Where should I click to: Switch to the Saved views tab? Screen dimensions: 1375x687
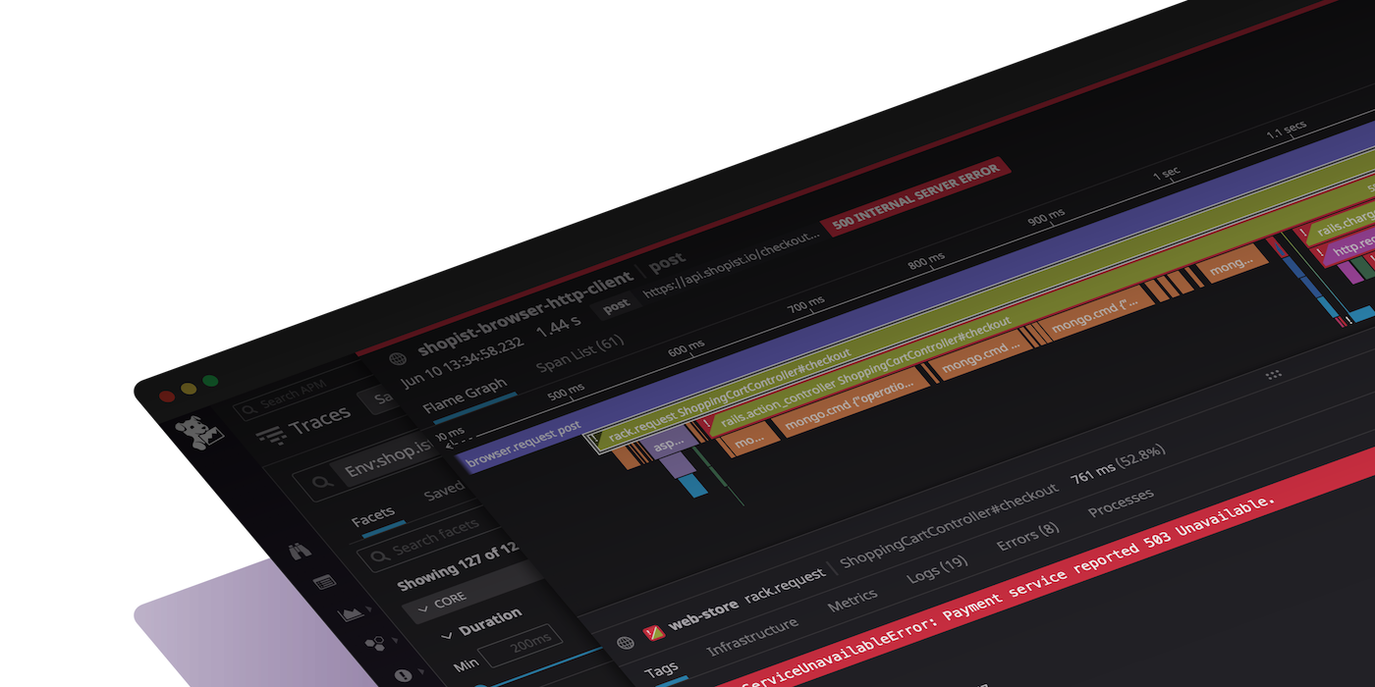tap(443, 490)
